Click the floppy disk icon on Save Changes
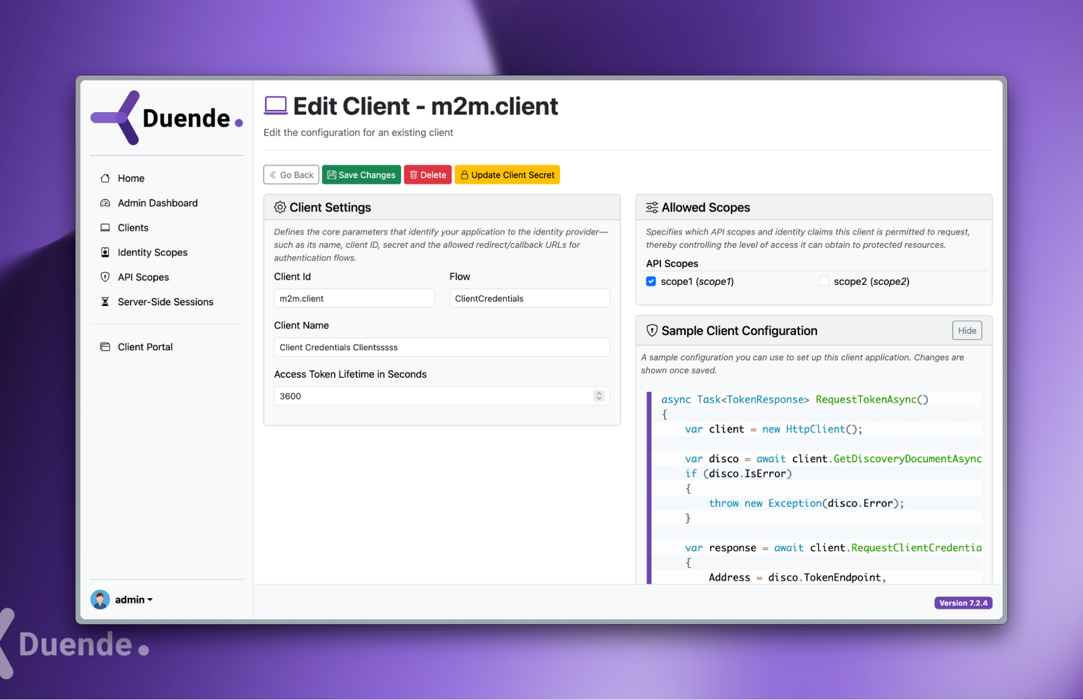 332,175
